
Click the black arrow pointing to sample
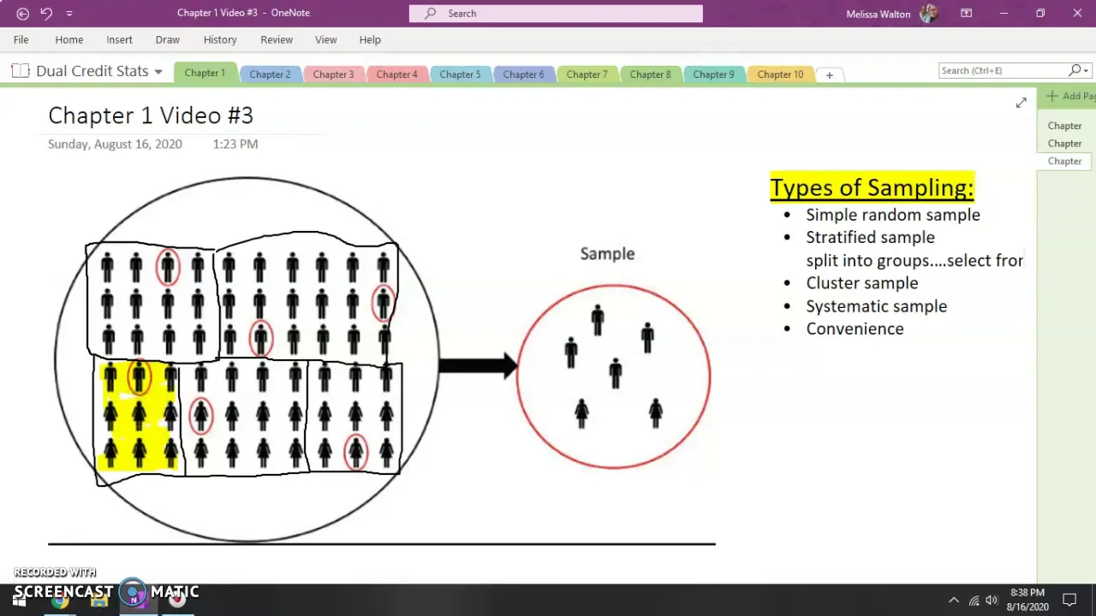[x=478, y=366]
